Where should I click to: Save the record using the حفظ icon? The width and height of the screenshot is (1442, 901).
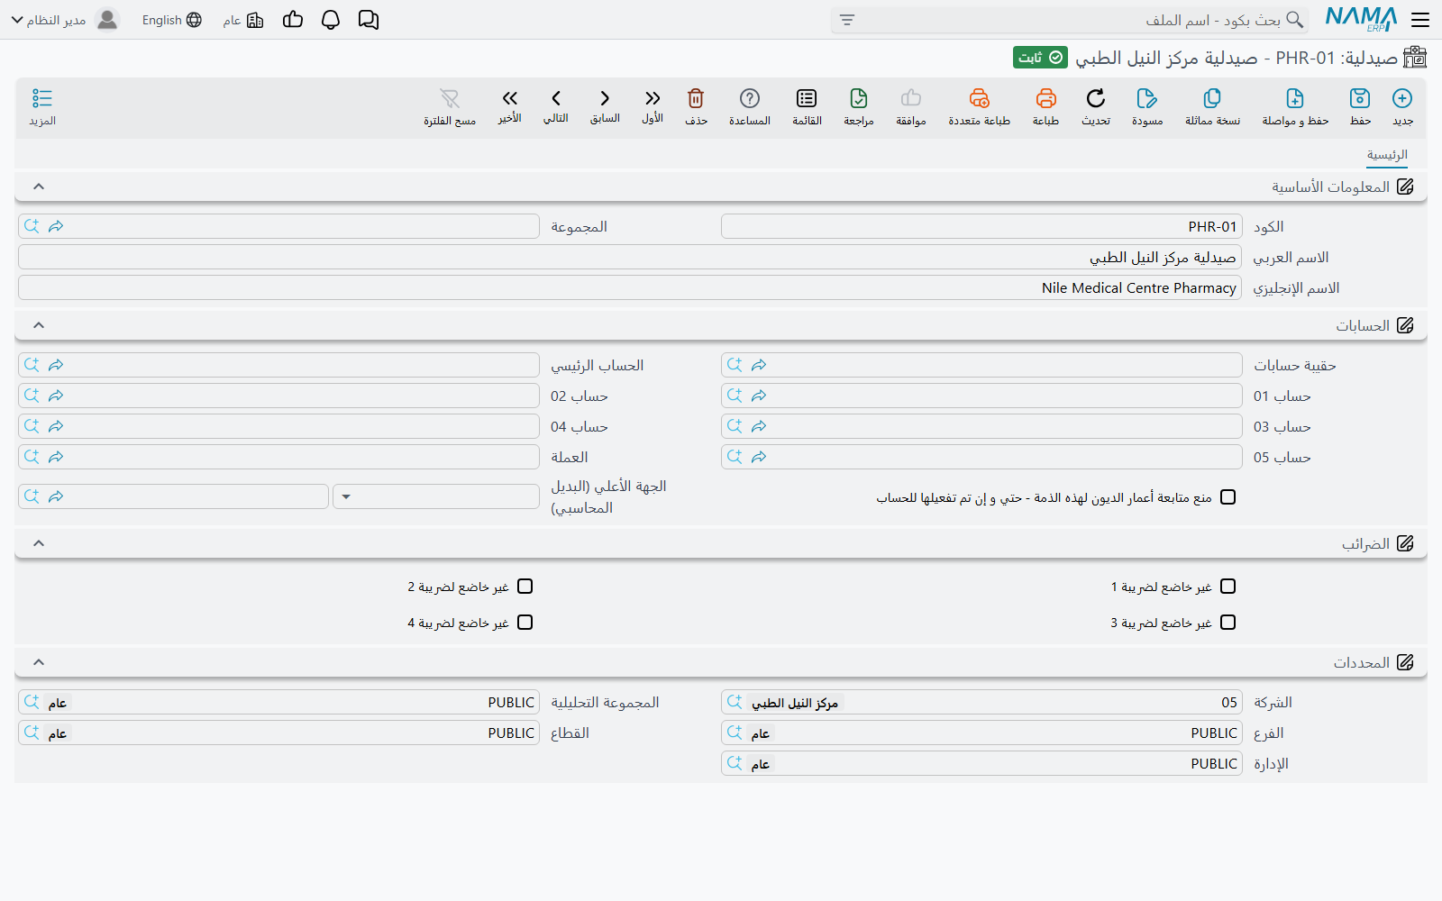click(x=1360, y=98)
